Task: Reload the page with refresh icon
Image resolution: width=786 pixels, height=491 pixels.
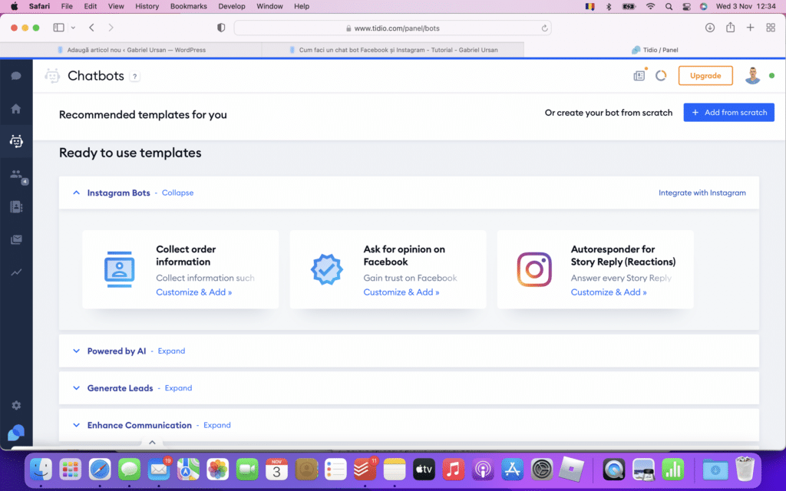Action: (544, 28)
